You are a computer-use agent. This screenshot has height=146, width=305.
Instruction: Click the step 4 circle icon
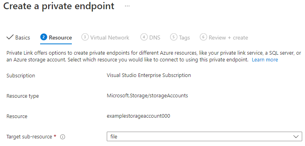tap(144, 37)
